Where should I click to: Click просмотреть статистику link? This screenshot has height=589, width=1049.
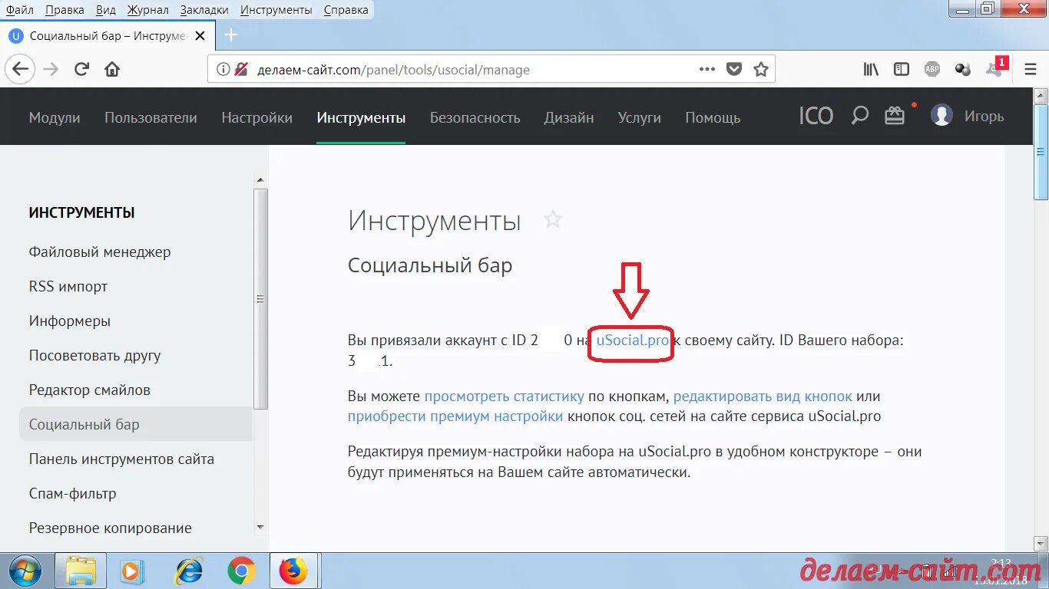505,397
